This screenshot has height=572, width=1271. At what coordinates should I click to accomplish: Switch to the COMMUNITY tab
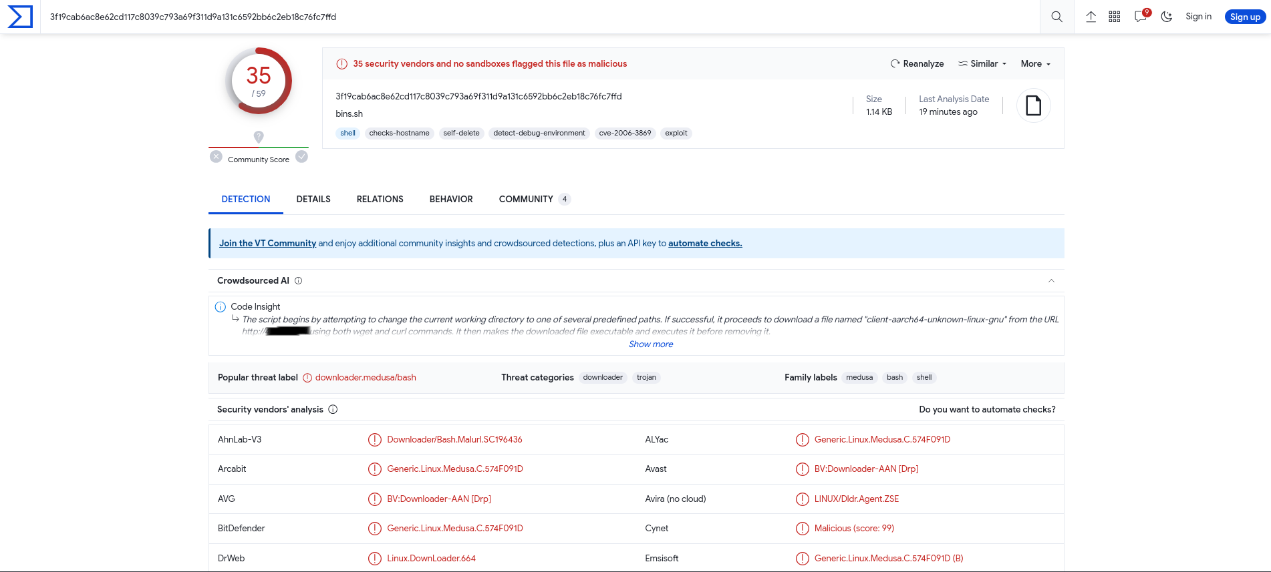(534, 199)
